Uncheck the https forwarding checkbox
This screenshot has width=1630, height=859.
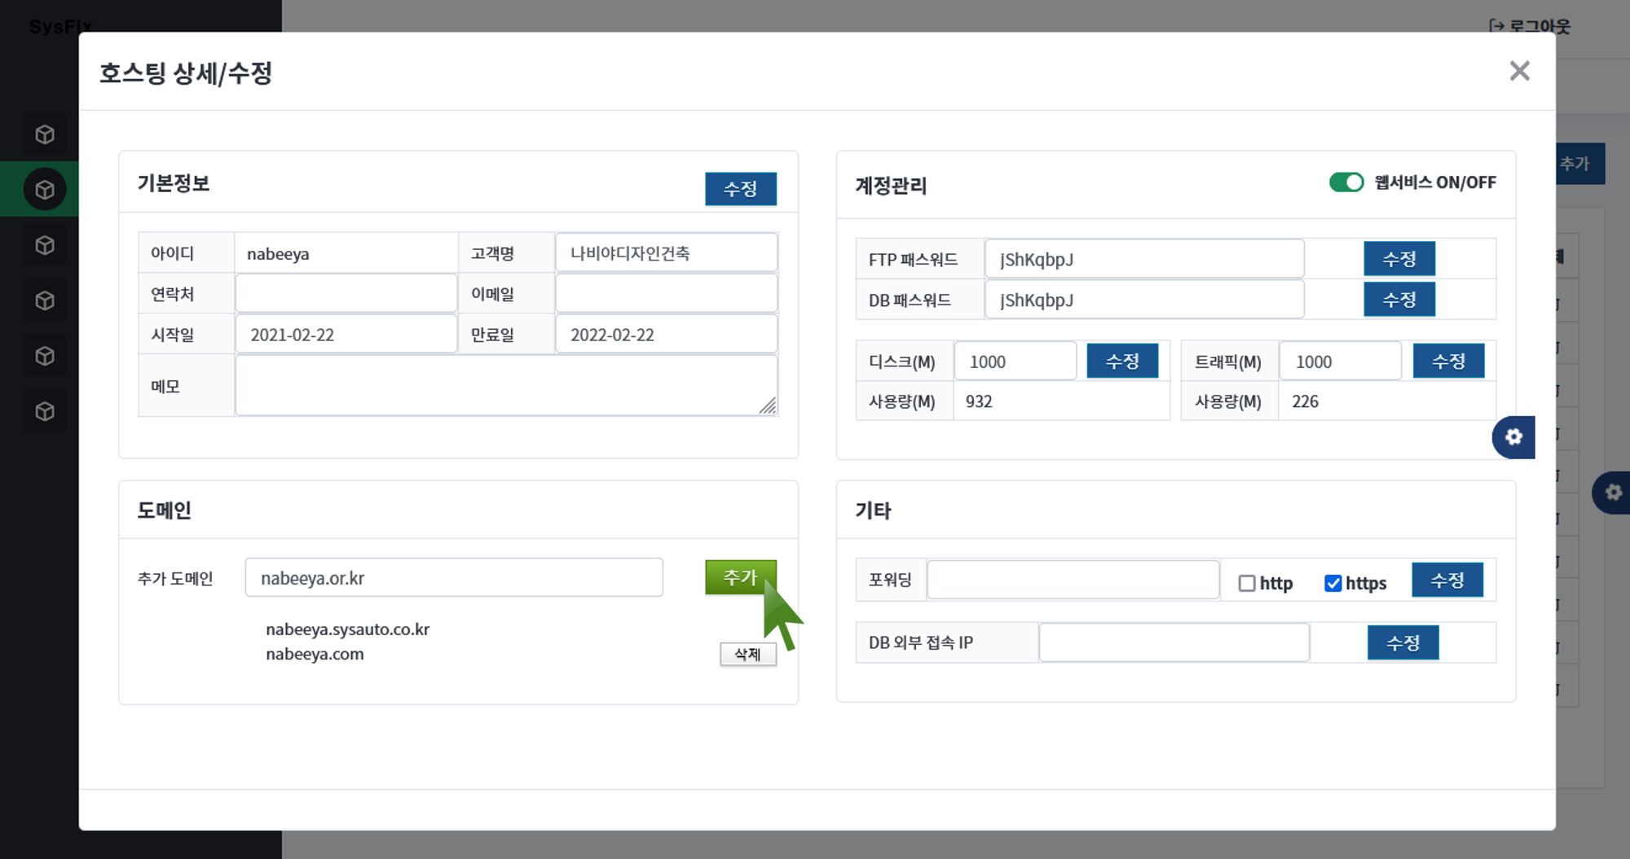[x=1333, y=583]
